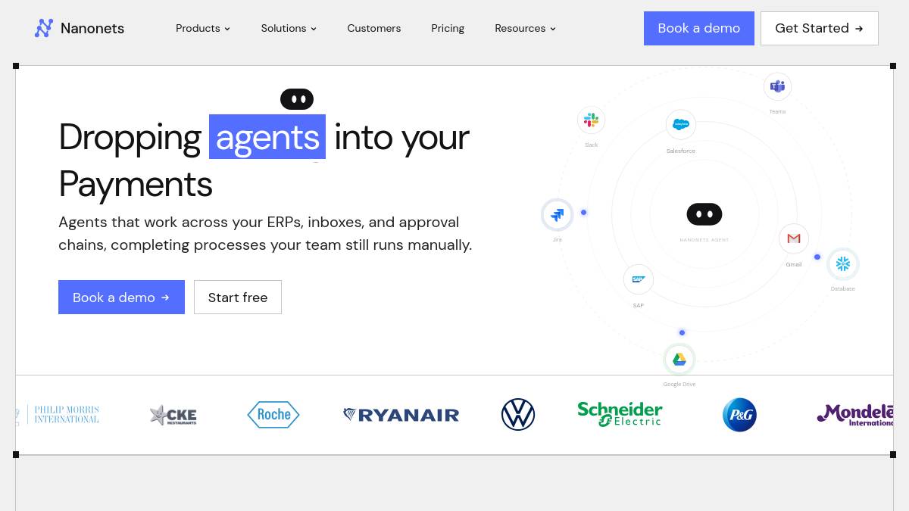Open the Customers page
This screenshot has width=909, height=511.
374,28
